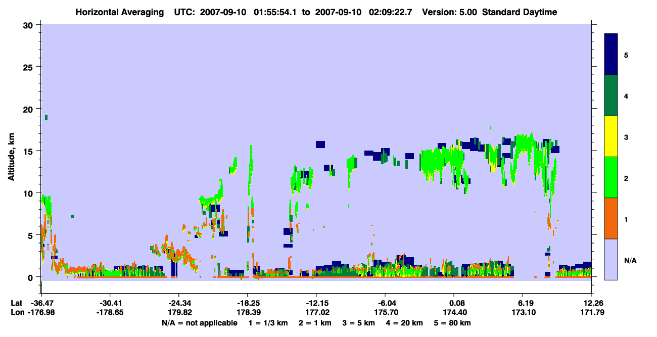Click longitude value 179.82
This screenshot has width=657, height=337.
coord(178,313)
